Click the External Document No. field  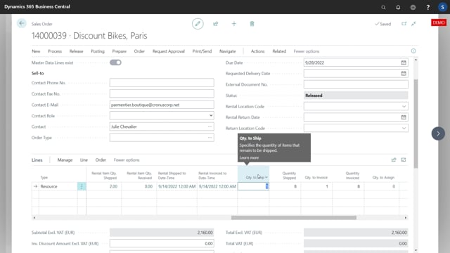pos(356,84)
